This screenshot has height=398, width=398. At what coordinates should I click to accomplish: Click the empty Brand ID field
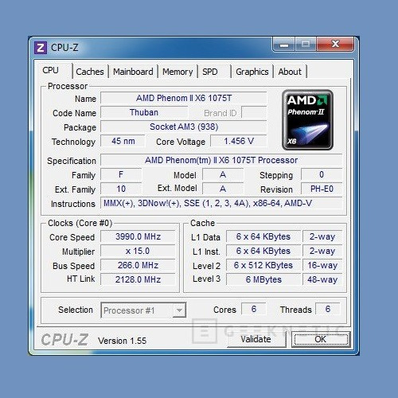[x=254, y=112]
